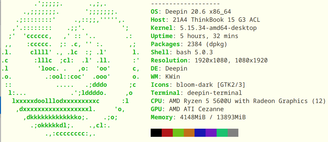Click the ASCII logo row 'lxxxxxdoolllodxxxxxxxxxxc'

point(56,101)
